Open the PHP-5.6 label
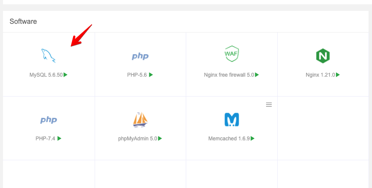 (137, 75)
